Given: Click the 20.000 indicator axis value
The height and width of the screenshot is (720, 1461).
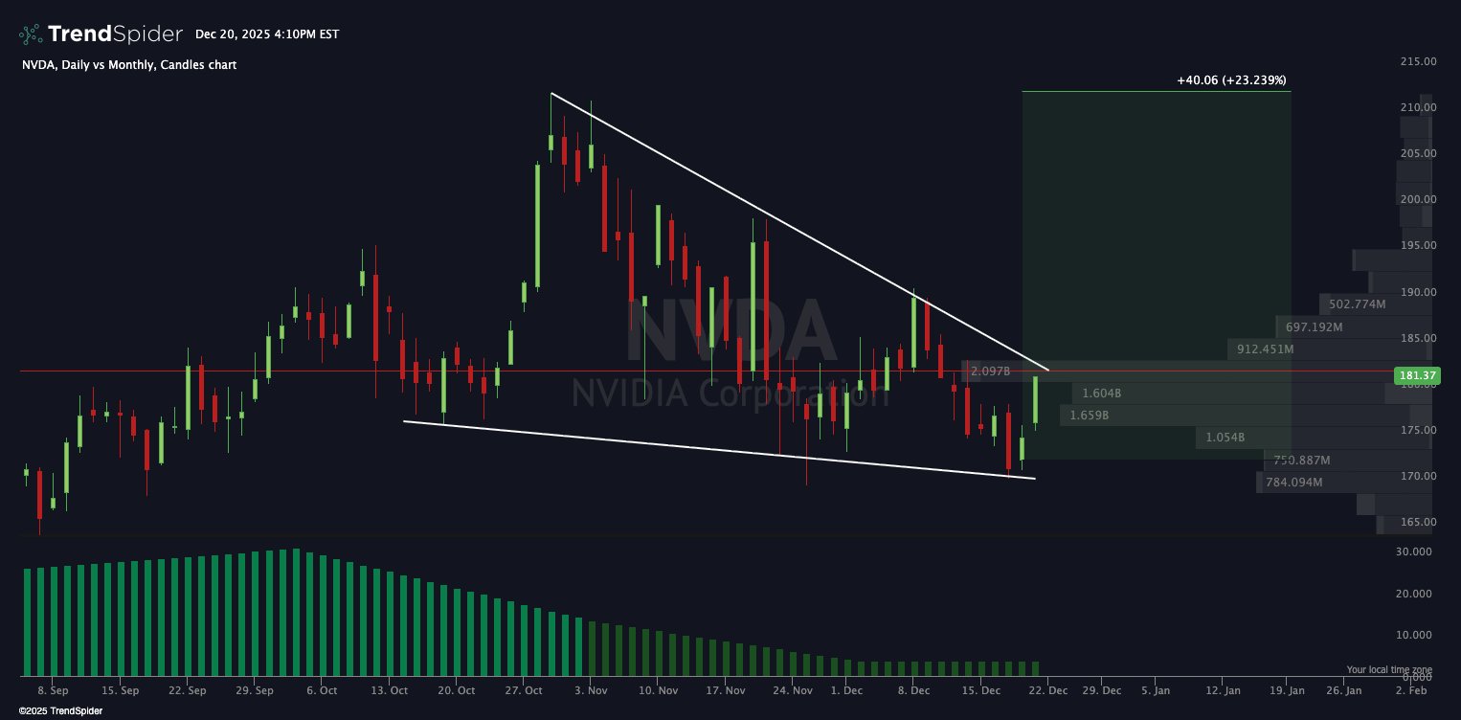Looking at the screenshot, I should pyautogui.click(x=1414, y=594).
